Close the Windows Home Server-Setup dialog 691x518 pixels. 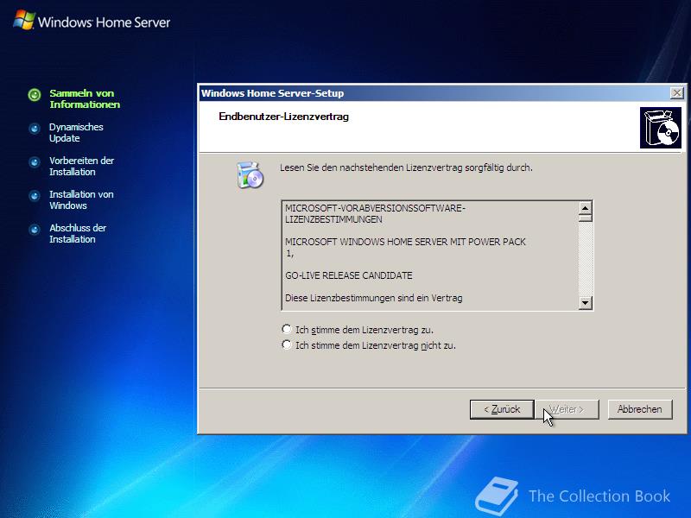[676, 93]
